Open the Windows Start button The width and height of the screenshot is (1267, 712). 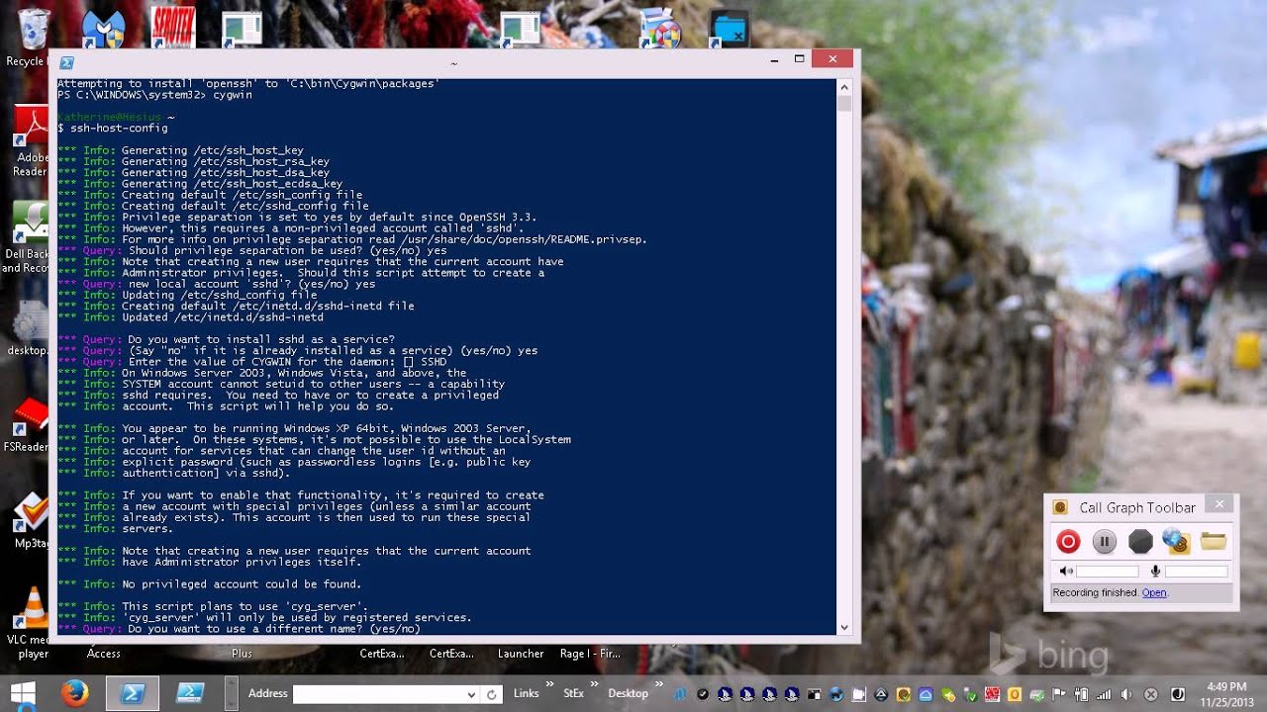pyautogui.click(x=23, y=693)
